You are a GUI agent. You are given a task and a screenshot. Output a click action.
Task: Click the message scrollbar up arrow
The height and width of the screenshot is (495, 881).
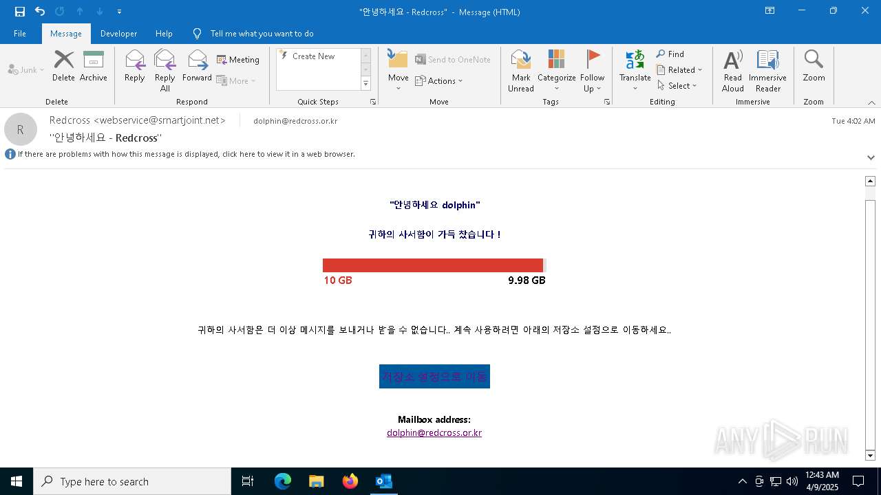[x=870, y=181]
